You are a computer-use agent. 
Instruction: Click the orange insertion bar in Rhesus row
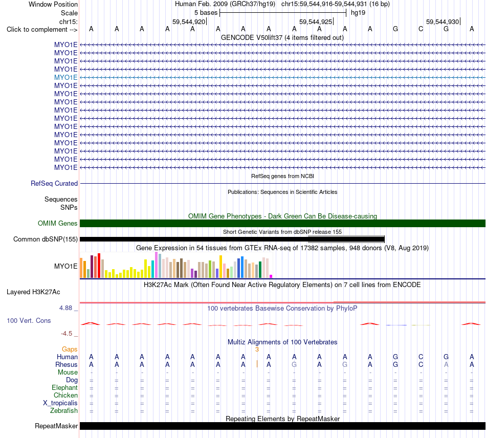pyautogui.click(x=257, y=364)
